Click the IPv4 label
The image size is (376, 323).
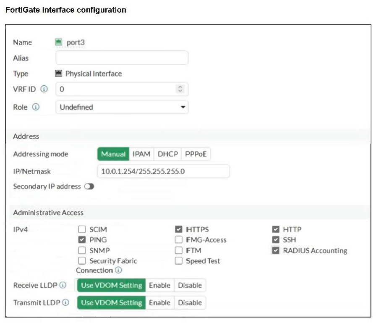pos(21,229)
